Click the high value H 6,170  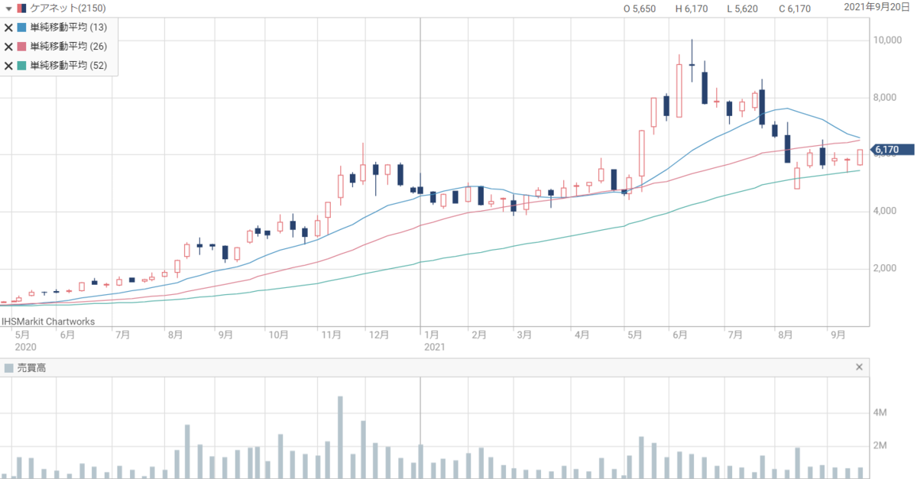693,9
